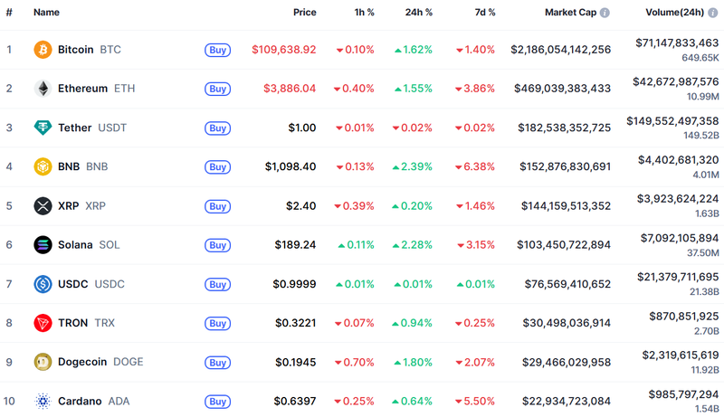This screenshot has width=724, height=417.
Task: Click the BNB logo icon
Action: 43,166
